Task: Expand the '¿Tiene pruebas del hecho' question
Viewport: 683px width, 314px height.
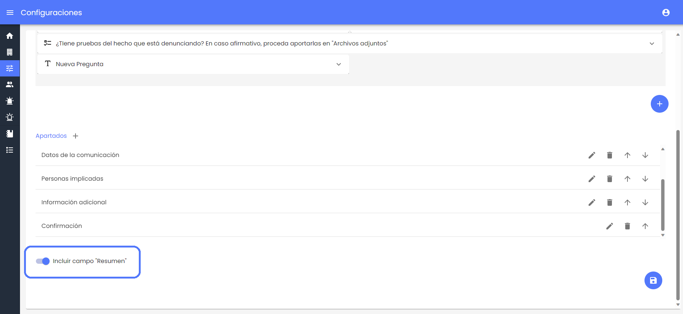Action: [x=652, y=44]
